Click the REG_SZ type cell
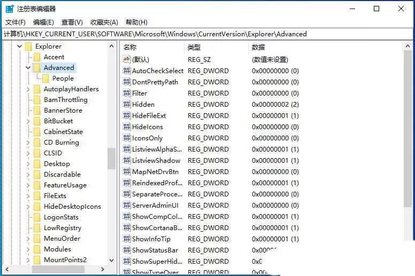 (199, 59)
